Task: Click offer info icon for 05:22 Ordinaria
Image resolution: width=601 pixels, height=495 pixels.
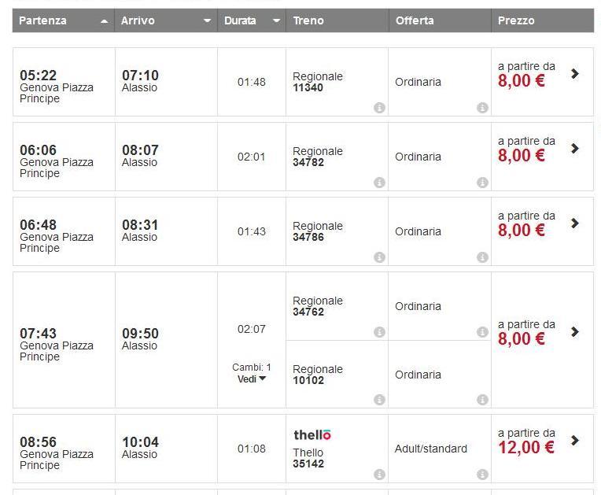Action: [482, 108]
